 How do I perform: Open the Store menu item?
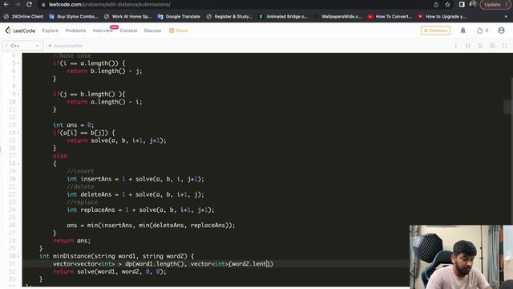tap(178, 31)
